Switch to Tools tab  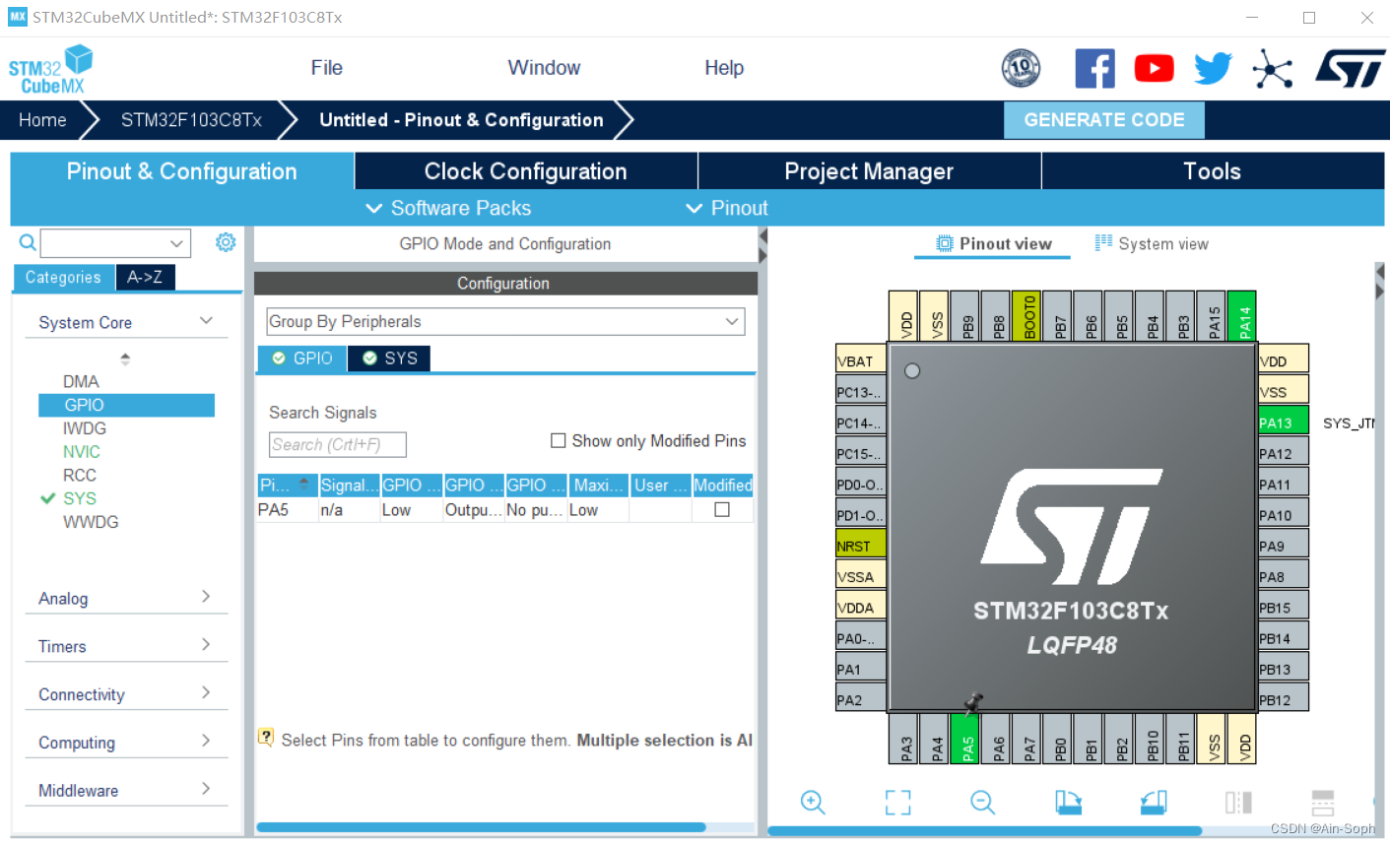click(x=1212, y=171)
